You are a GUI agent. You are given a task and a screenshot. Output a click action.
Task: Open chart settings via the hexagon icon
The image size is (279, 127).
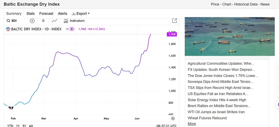tap(173, 119)
